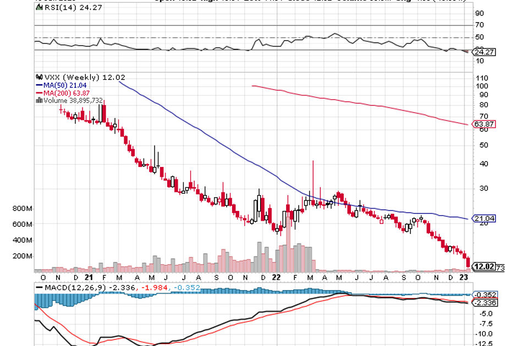Viewport: 505px width, 346px height.
Task: Click the 24.27 RSI value tag
Action: click(482, 52)
